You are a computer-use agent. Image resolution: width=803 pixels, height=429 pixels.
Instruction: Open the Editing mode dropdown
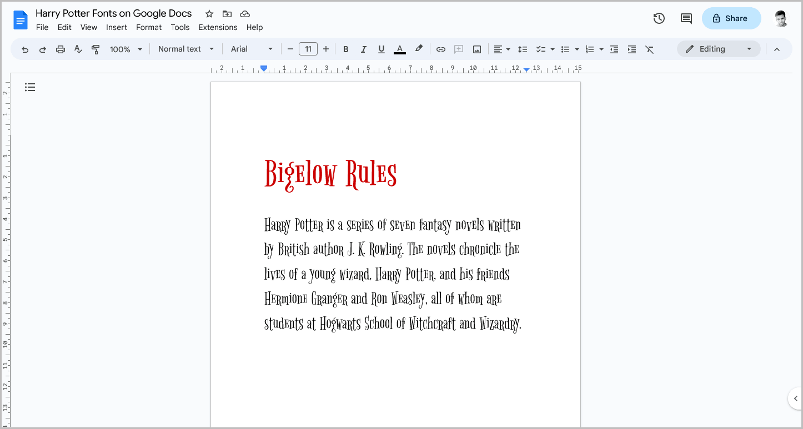tap(719, 49)
